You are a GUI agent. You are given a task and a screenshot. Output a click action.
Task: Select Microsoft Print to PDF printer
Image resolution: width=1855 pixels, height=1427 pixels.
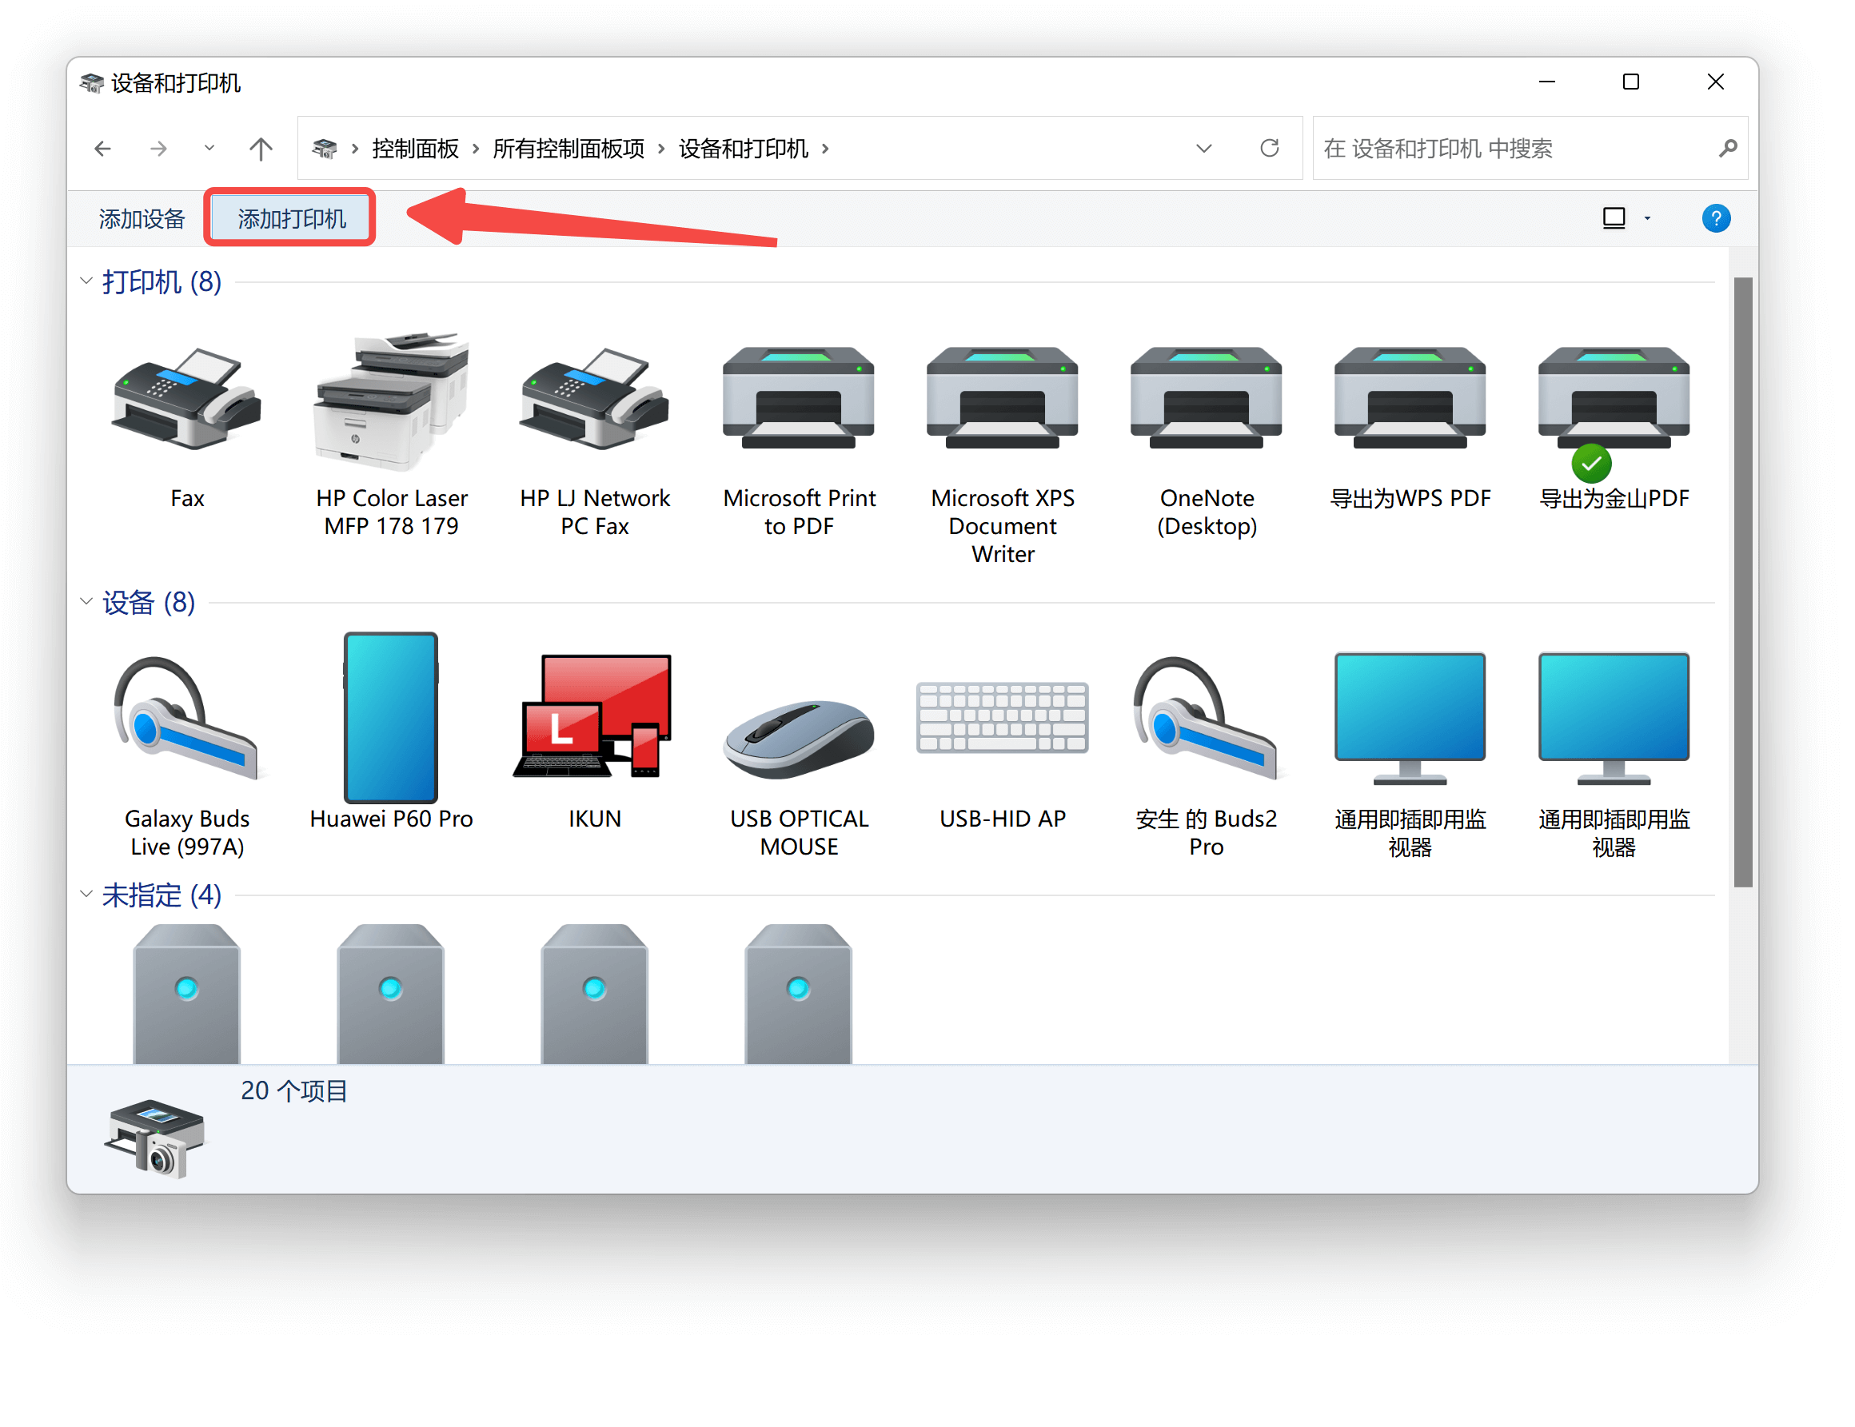799,397
